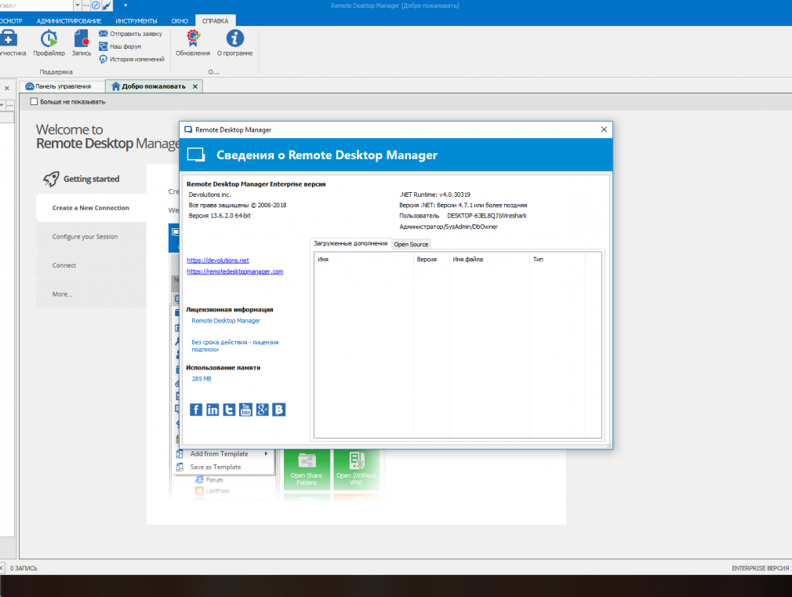Click Отправить заявку envelope item

[130, 34]
